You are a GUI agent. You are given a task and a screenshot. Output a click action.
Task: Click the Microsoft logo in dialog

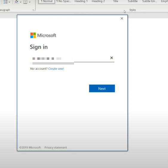point(43,35)
